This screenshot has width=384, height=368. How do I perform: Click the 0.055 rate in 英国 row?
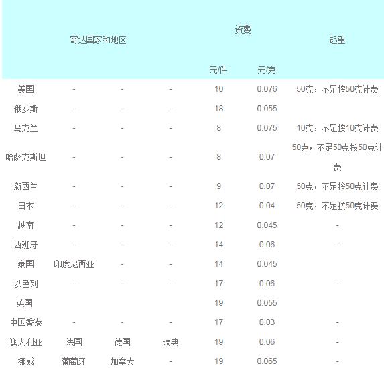[267, 302]
